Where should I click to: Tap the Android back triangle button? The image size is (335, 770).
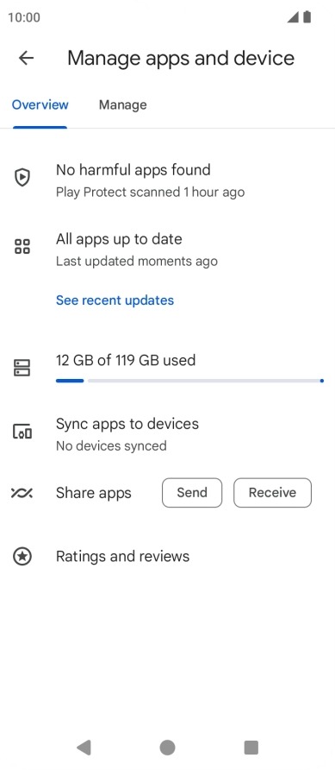84,748
